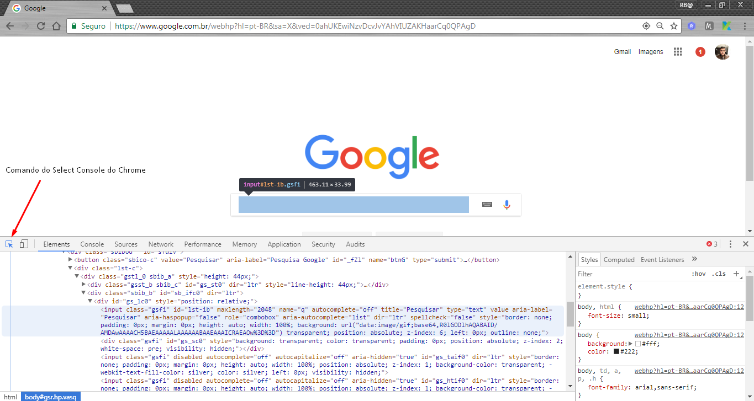754x401 pixels.
Task: Select body#gsr.hp.vasq breadcrumb
Action: click(51, 397)
